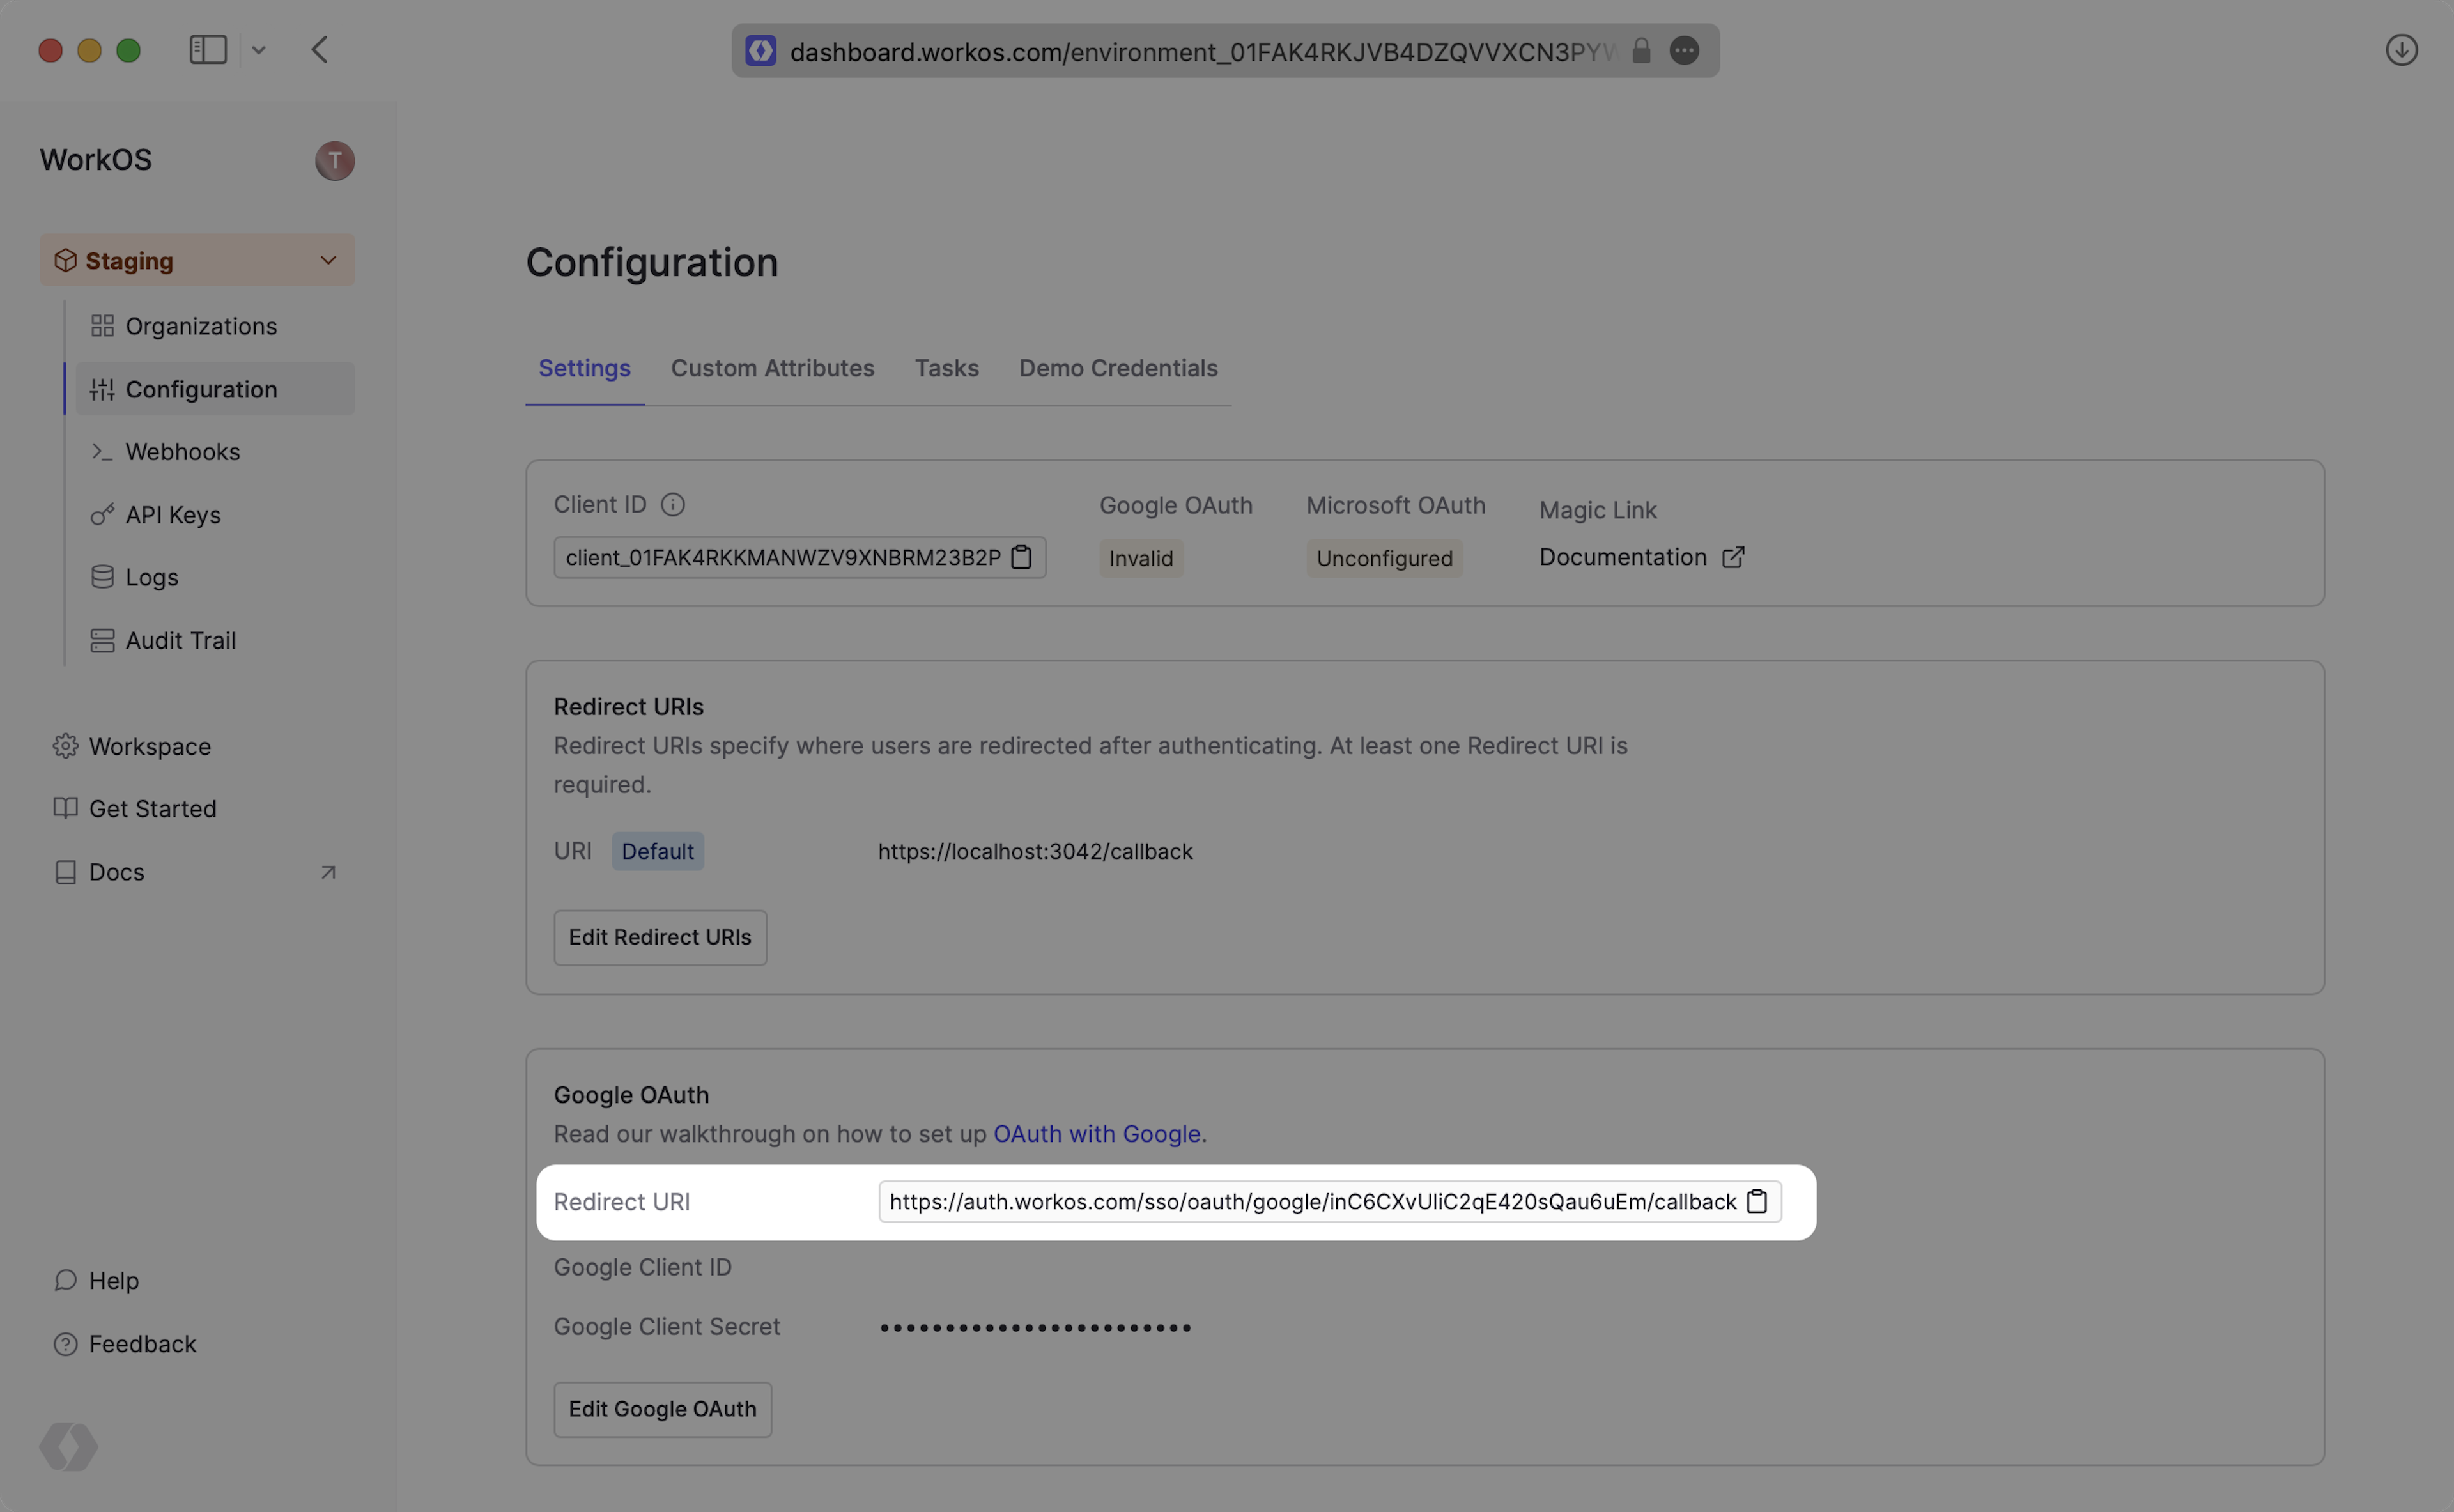Copy the Client ID to clipboard
2454x1512 pixels.
(1021, 557)
